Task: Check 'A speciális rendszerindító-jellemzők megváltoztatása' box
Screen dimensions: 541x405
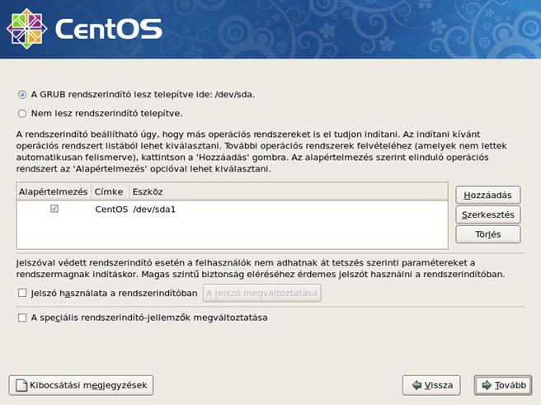Action: [22, 318]
